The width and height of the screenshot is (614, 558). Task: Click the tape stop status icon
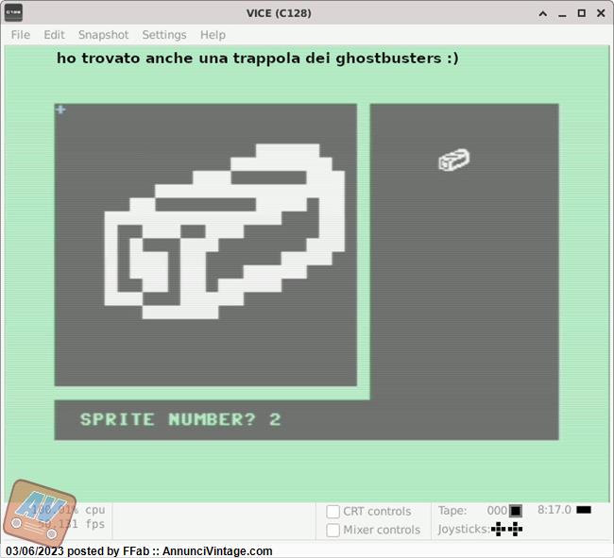pos(516,511)
